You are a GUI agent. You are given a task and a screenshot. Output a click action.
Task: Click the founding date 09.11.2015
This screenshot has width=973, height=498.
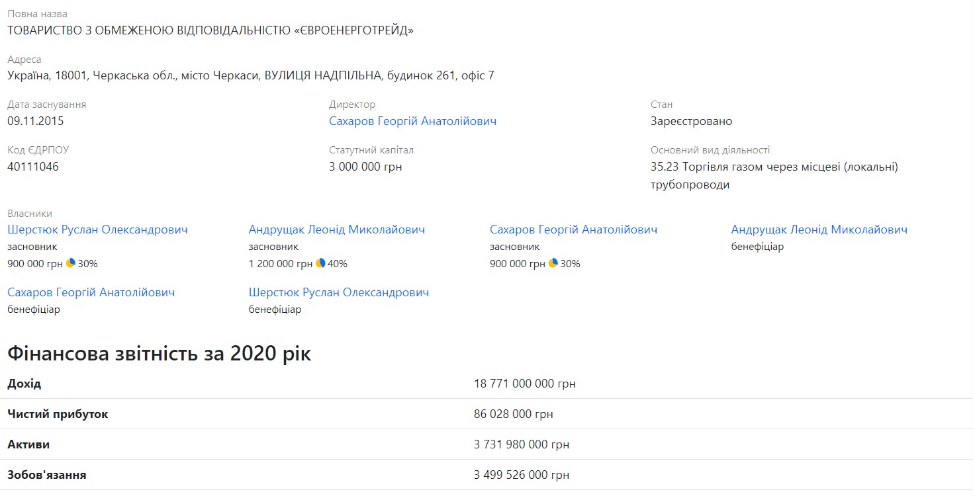coord(36,121)
